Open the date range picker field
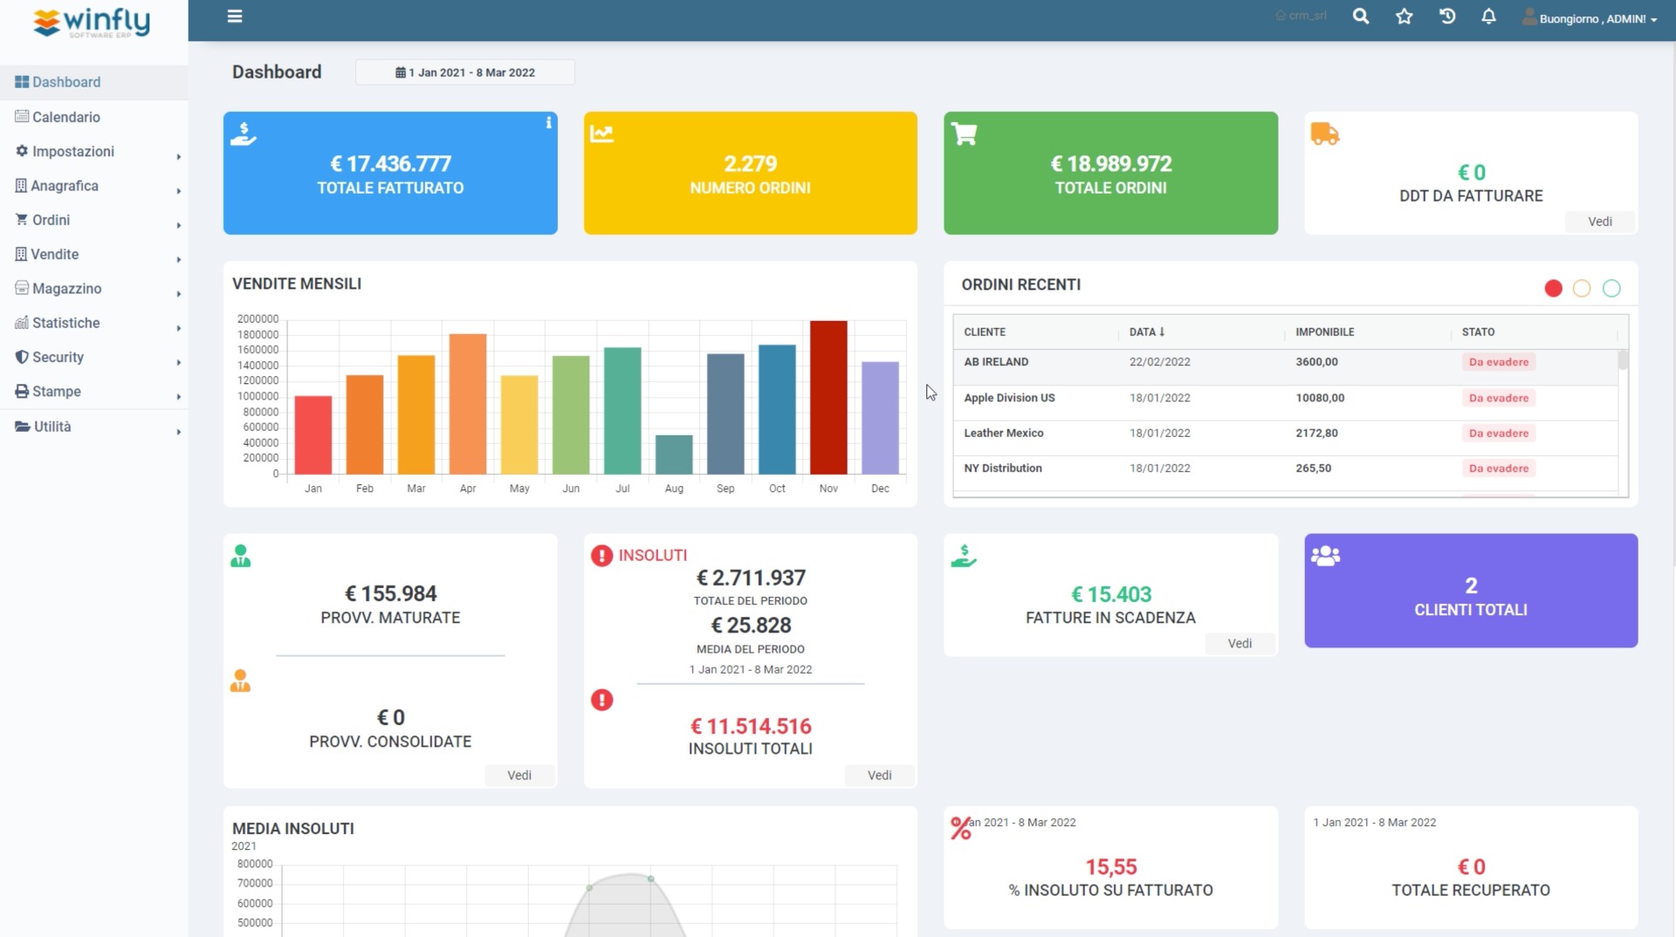The height and width of the screenshot is (937, 1676). coord(464,72)
